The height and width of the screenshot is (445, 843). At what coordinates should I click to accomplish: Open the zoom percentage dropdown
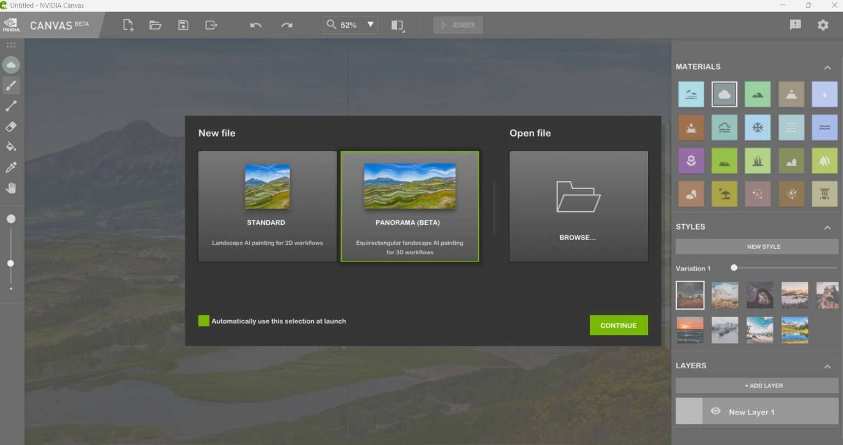[370, 25]
